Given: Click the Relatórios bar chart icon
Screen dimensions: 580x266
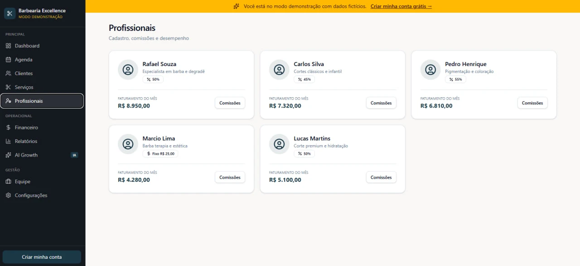Looking at the screenshot, I should (8, 141).
